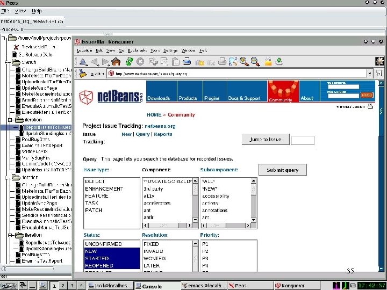387x290 pixels.
Task: Open the red Community tab
Action: (283, 91)
